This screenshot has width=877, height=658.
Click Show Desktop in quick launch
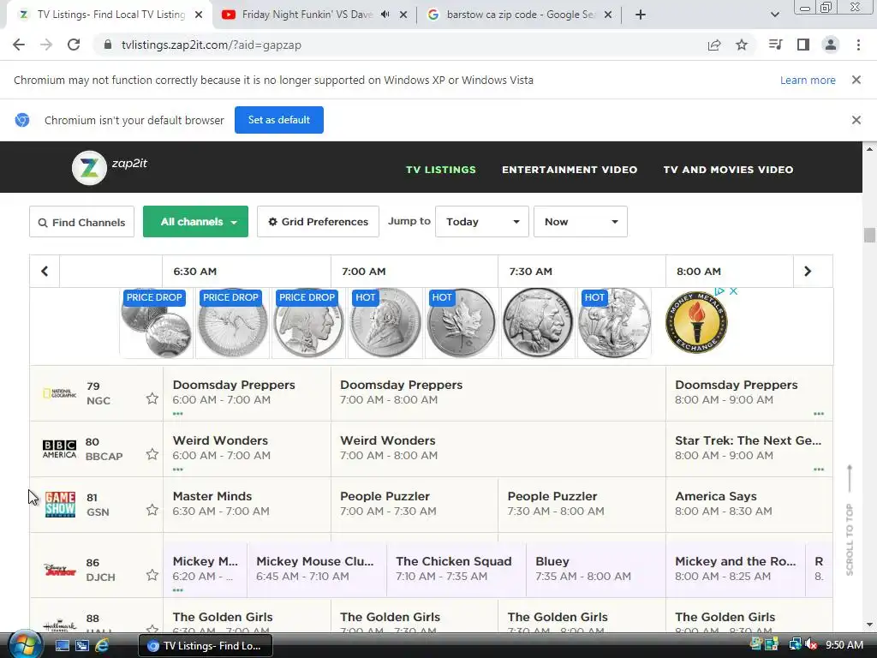tap(62, 646)
